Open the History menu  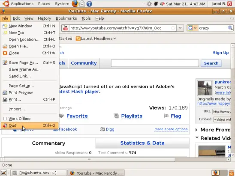(44, 18)
